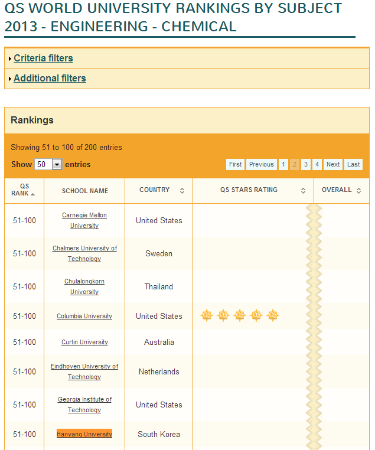
Task: Click first QS star of Columbia University
Action: (x=207, y=316)
